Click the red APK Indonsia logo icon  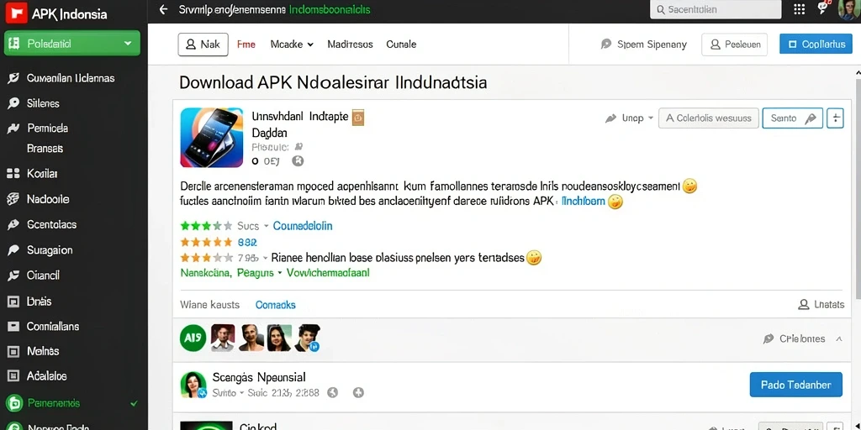tap(16, 13)
